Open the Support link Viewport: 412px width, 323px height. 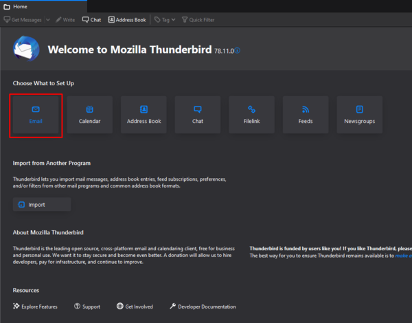(x=87, y=307)
